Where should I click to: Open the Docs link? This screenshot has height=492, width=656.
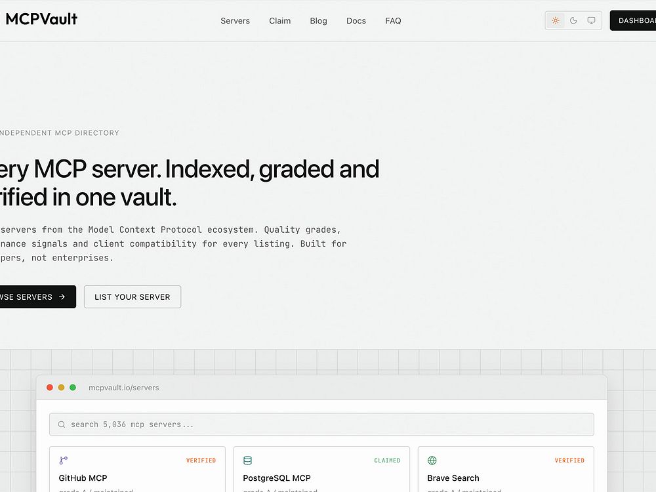[x=356, y=20]
